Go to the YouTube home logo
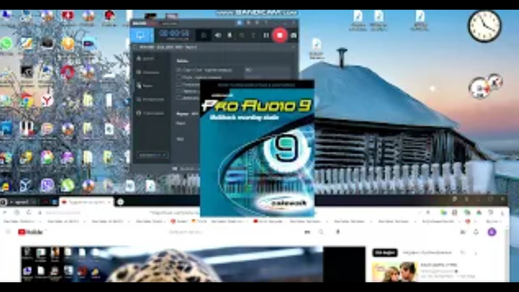This screenshot has width=519, height=292. pyautogui.click(x=30, y=232)
